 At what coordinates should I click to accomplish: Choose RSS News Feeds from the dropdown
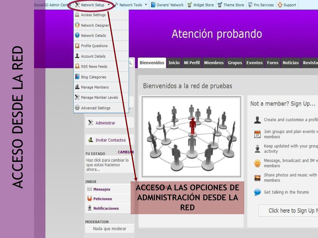point(101,66)
